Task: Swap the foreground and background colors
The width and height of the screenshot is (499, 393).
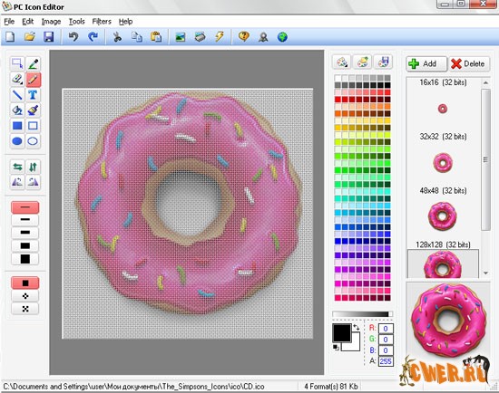Action: point(357,327)
